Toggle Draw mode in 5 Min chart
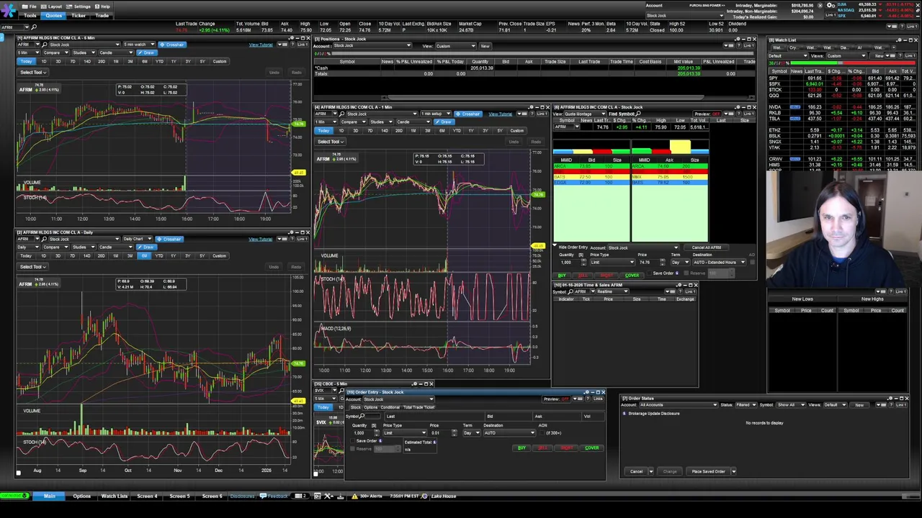Viewport: 922px width, 518px height. click(147, 53)
